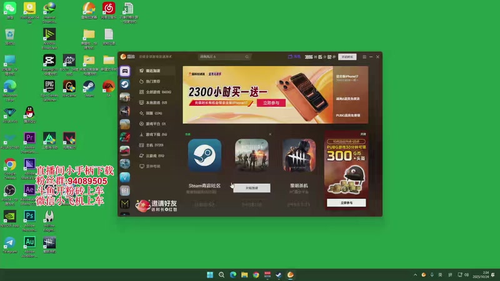
Task: Select the Epic Games Launcher desktop icon
Action: click(x=49, y=91)
